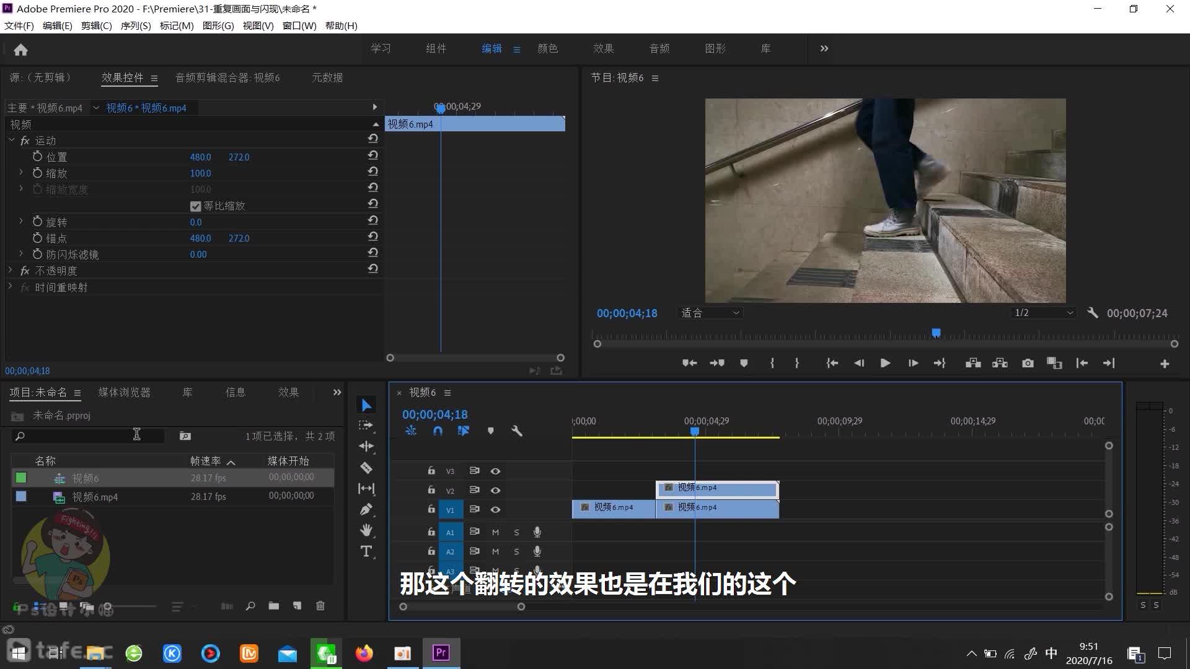Go to In point button

click(832, 364)
